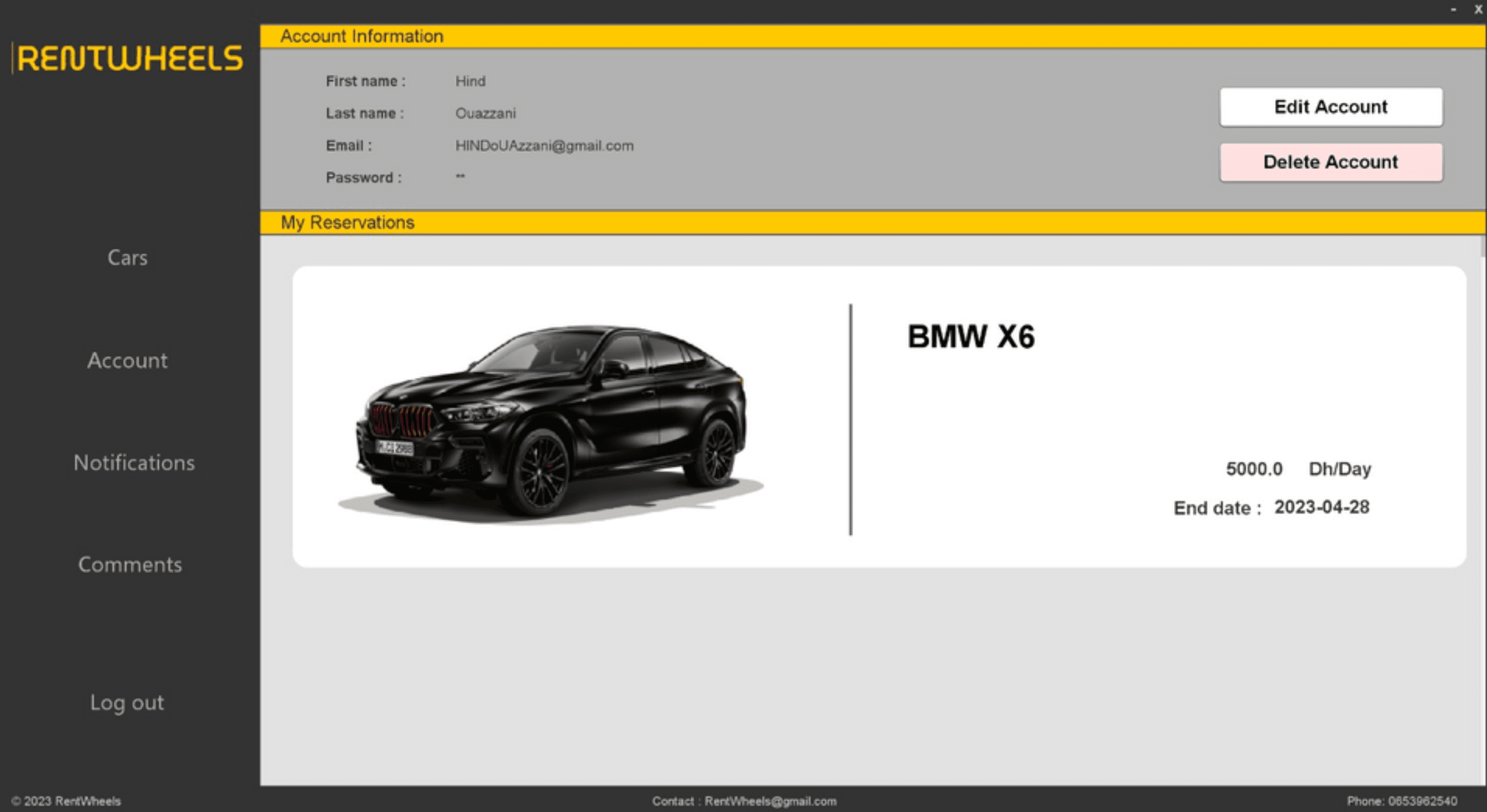Select Account in the sidebar
Screen dimensions: 1487x812
pos(127,360)
